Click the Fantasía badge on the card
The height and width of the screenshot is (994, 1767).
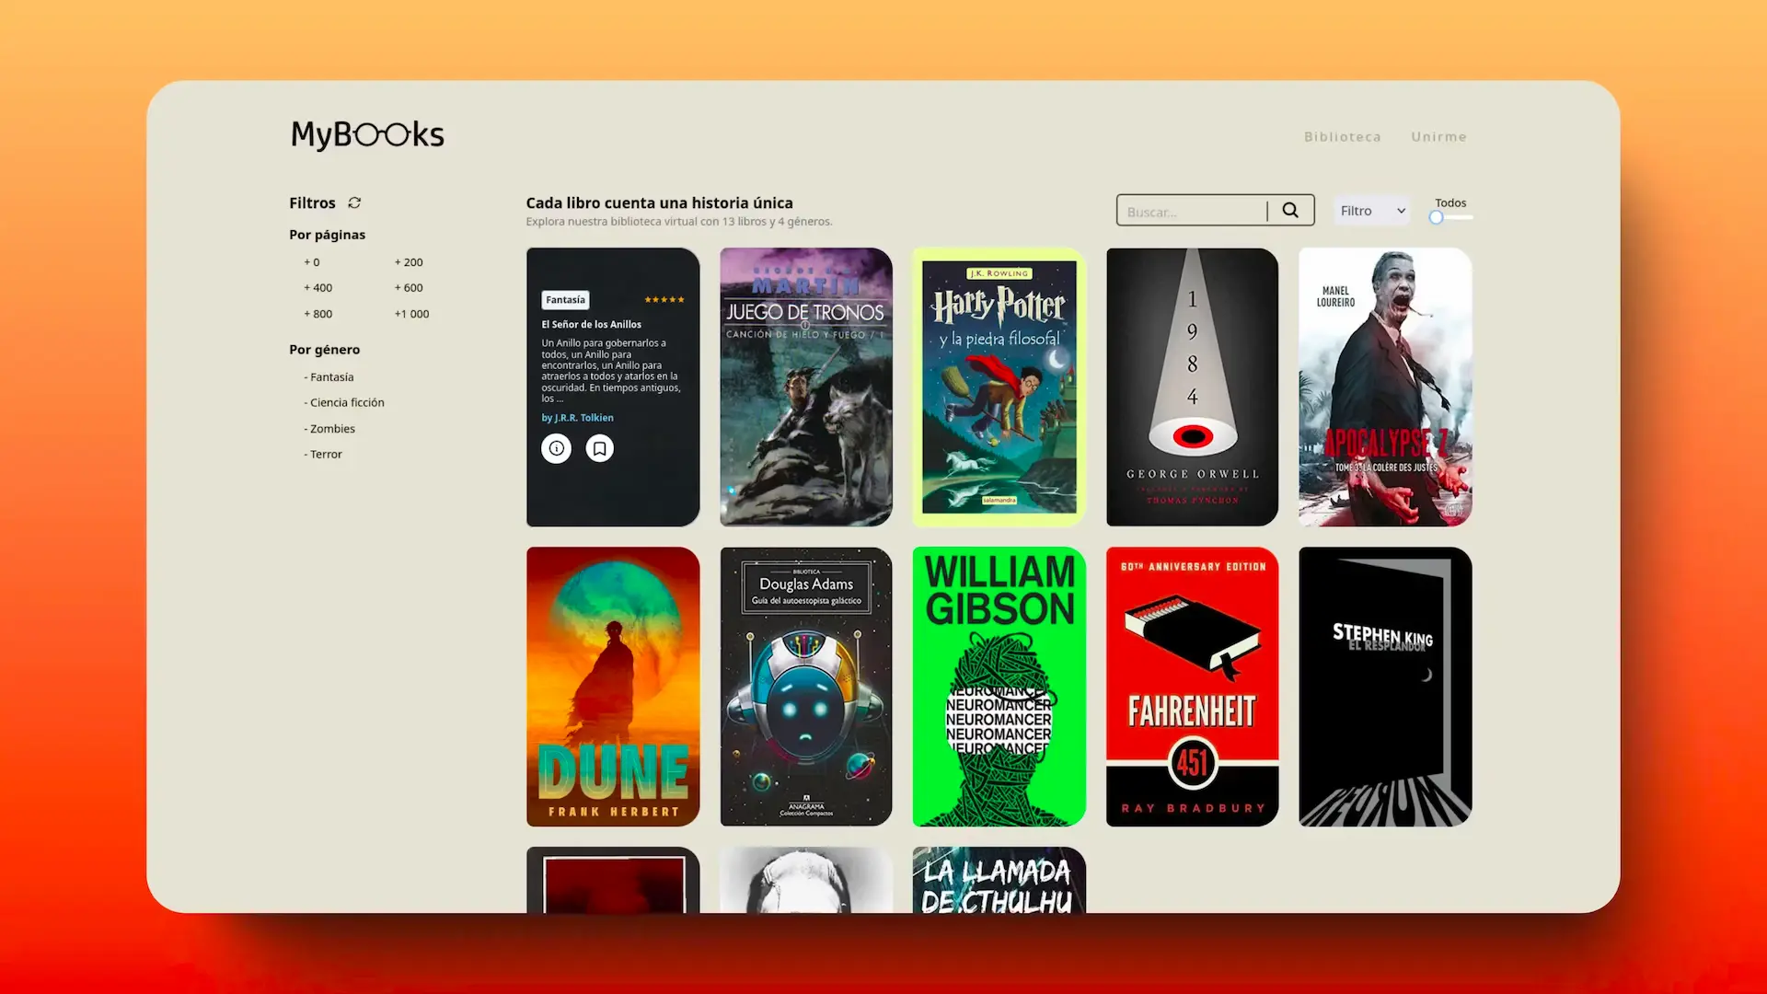(565, 299)
